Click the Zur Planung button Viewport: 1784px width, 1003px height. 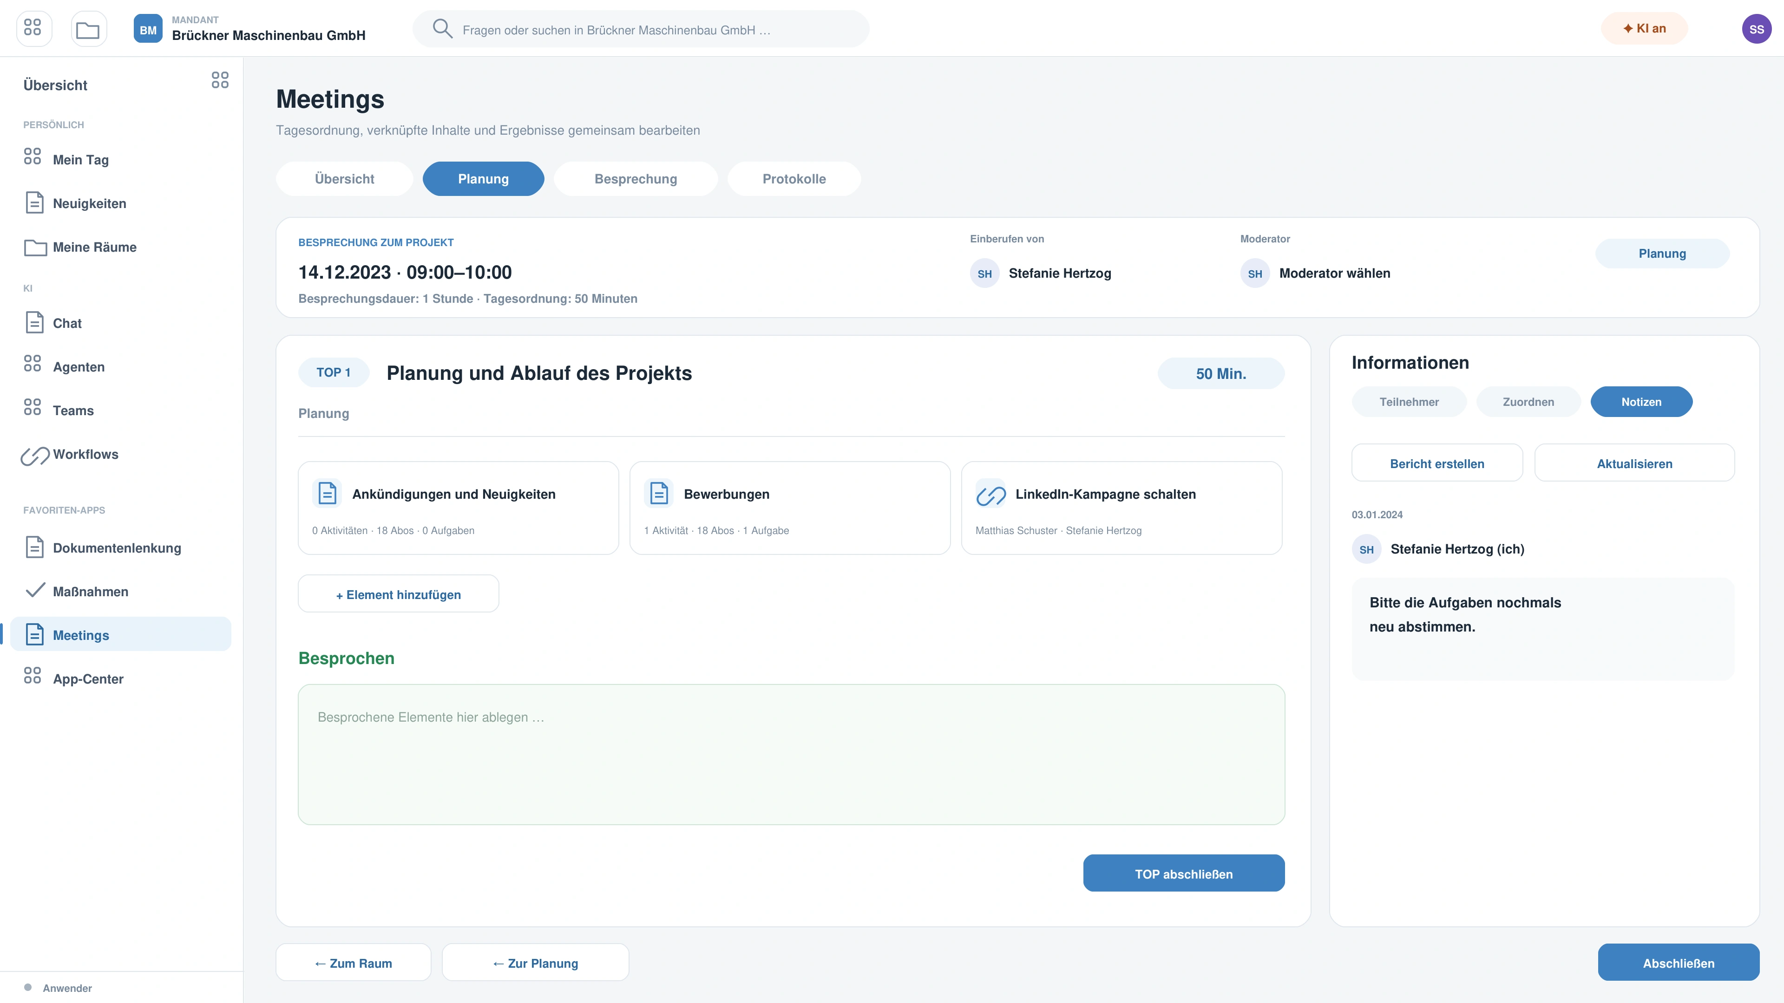click(x=535, y=963)
